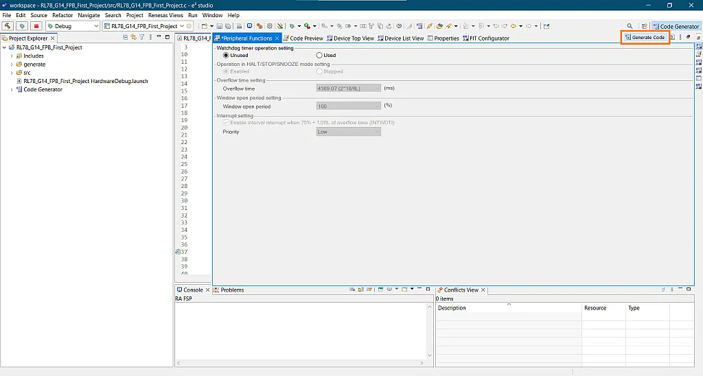Click the Debug launch bug icon

pyautogui.click(x=23, y=26)
